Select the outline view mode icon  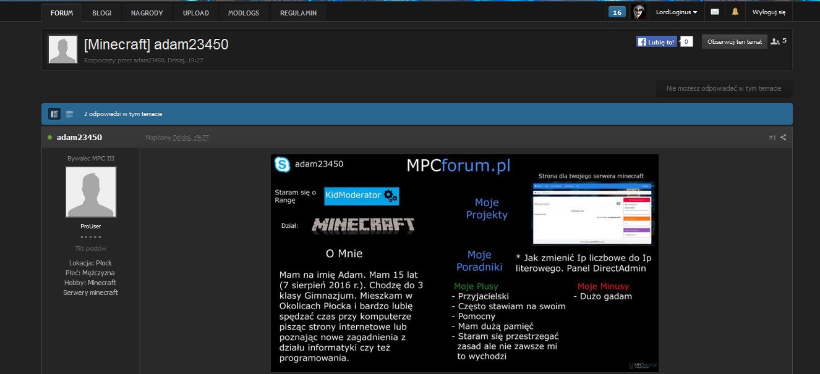70,114
